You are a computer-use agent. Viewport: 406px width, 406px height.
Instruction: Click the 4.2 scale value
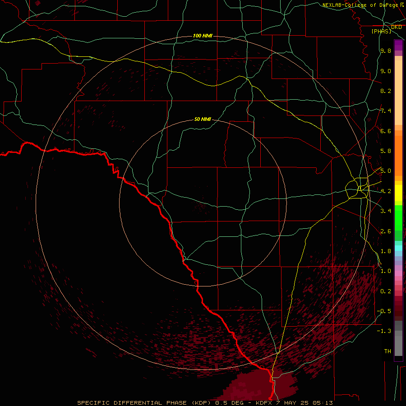[386, 191]
